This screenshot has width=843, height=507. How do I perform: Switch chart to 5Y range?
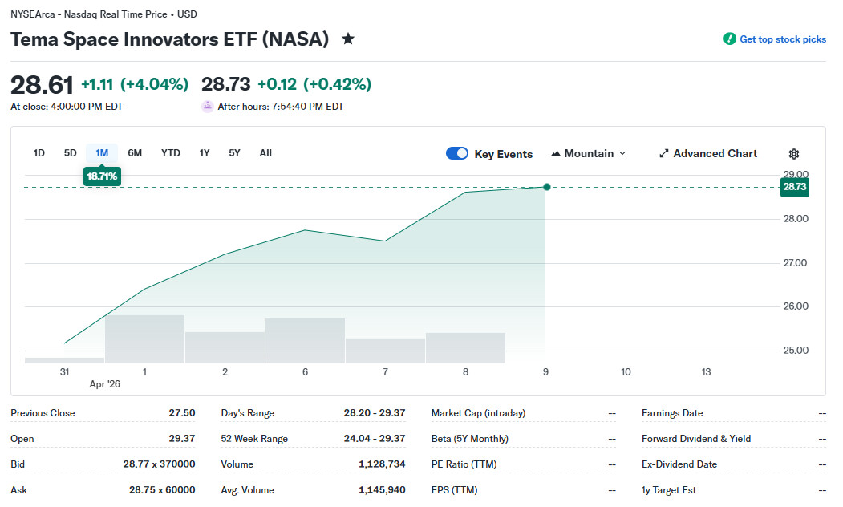(x=234, y=152)
